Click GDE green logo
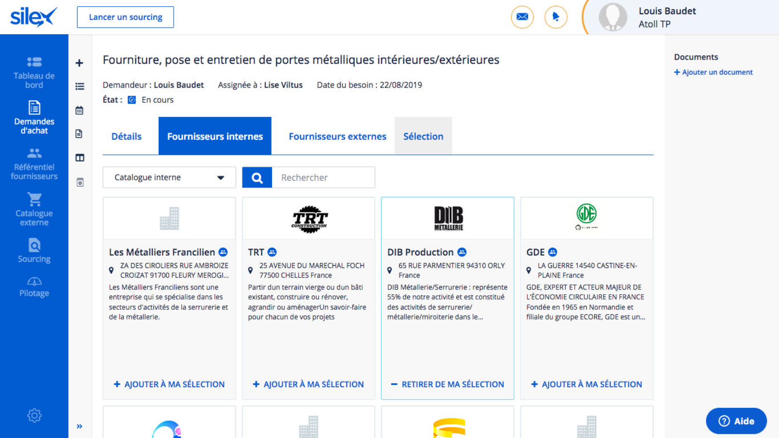Screen dimensions: 779x438 586,216
